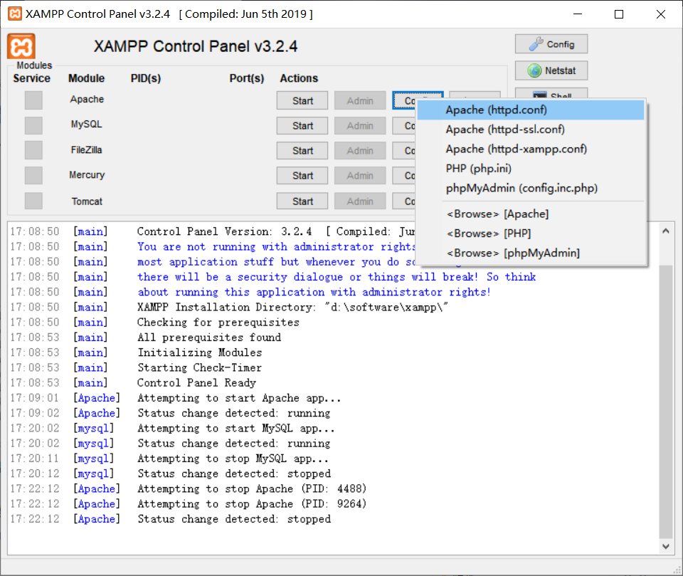Open PHP (php.ini) from menu
Viewport: 683px width, 576px height.
click(x=531, y=168)
